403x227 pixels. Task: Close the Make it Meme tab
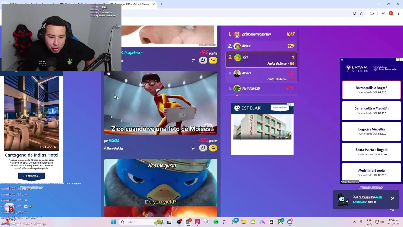[x=154, y=4]
